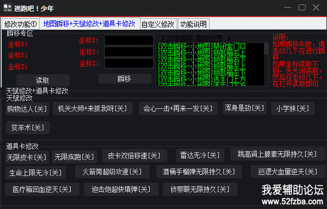Viewport: 327px width, 209px height.
Task: Focus the 坐标X input field
Action: point(129,40)
